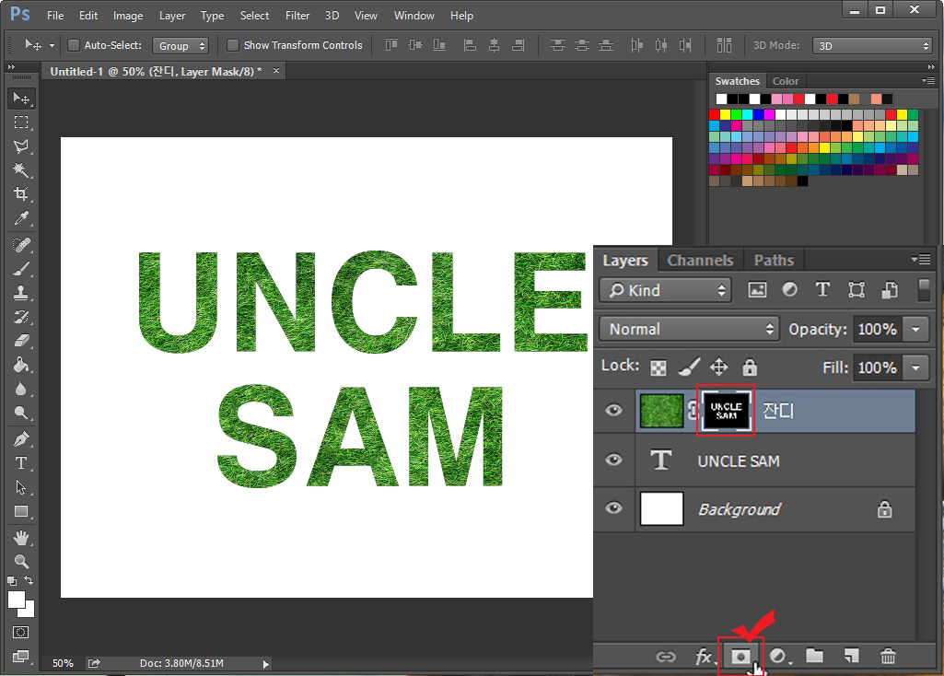Screen dimensions: 944x676
Task: Create a new group folder
Action: point(814,656)
